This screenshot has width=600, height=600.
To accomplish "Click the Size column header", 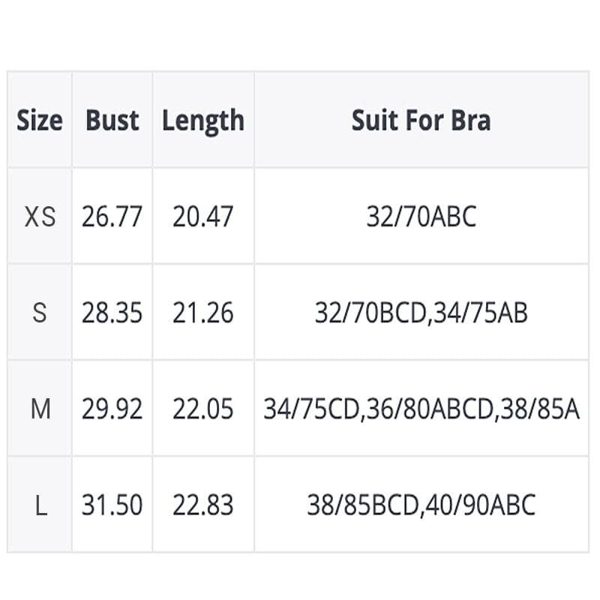I will tap(40, 120).
